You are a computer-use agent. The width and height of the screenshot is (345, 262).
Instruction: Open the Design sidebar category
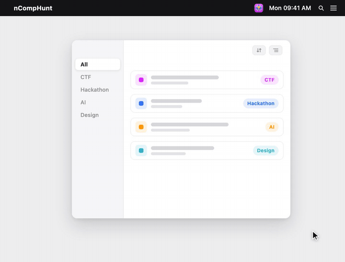(x=98, y=115)
